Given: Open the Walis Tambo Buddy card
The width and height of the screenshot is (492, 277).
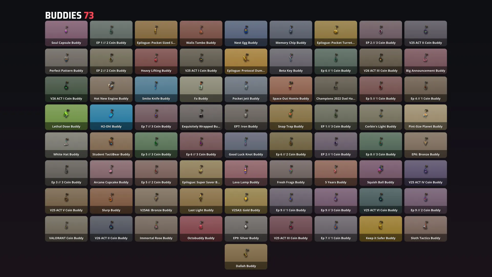Looking at the screenshot, I should (201, 33).
